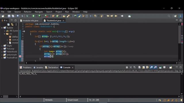Click the Coverage run icon
Screen dimensions: 184x103
click(x=40, y=16)
